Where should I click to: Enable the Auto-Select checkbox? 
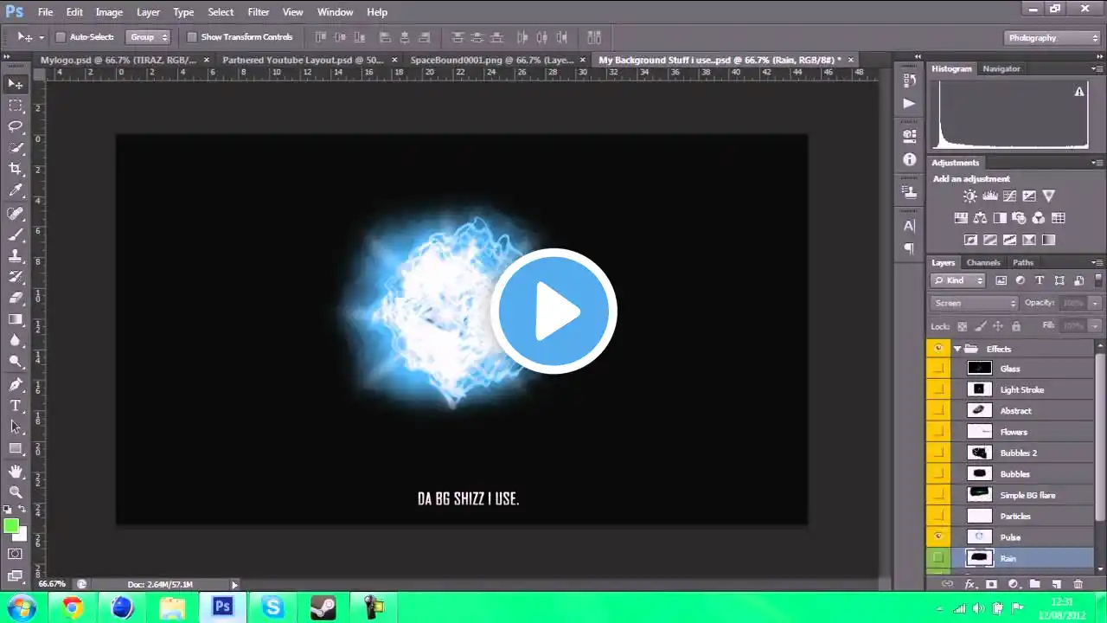(x=61, y=37)
